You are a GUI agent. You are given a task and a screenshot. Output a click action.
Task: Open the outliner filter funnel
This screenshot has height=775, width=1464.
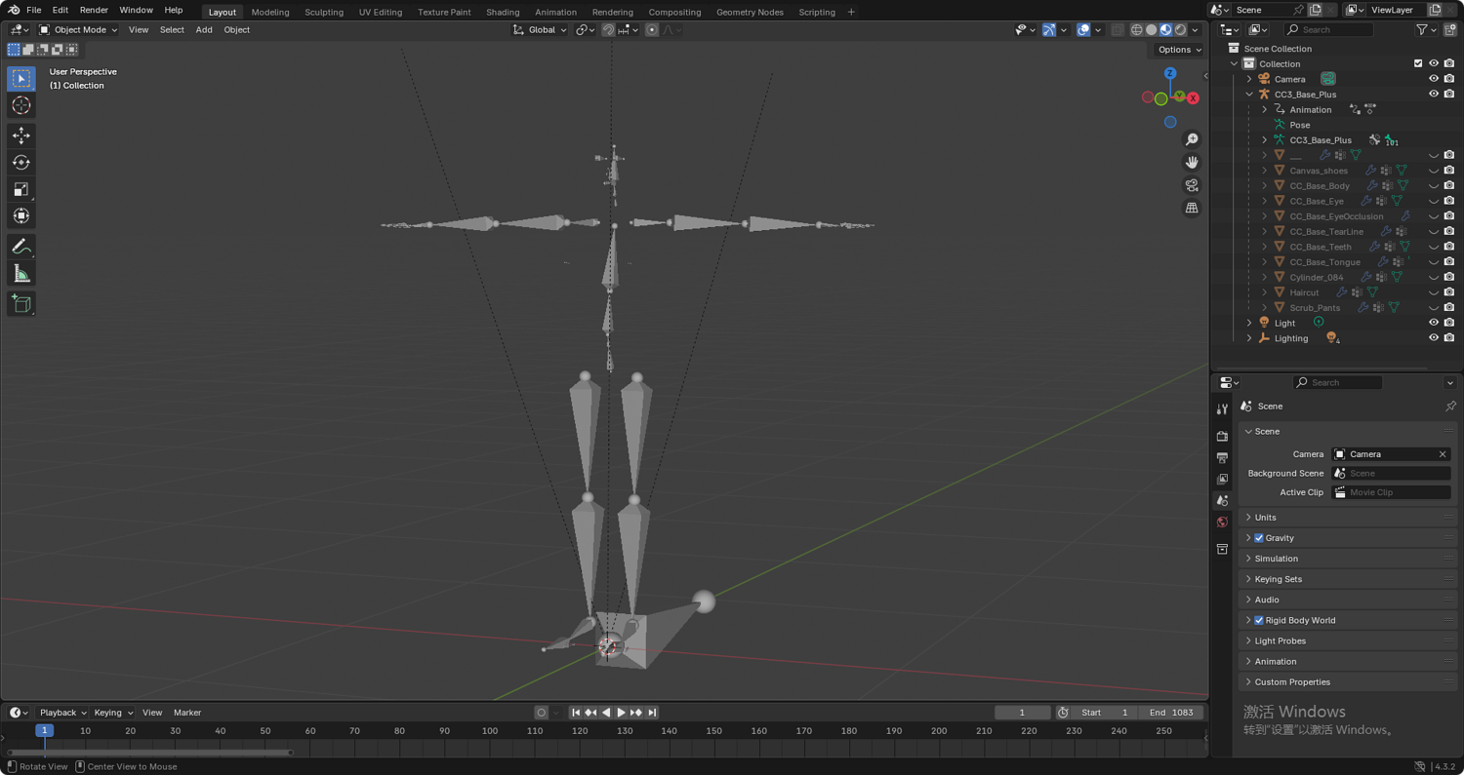click(x=1422, y=30)
